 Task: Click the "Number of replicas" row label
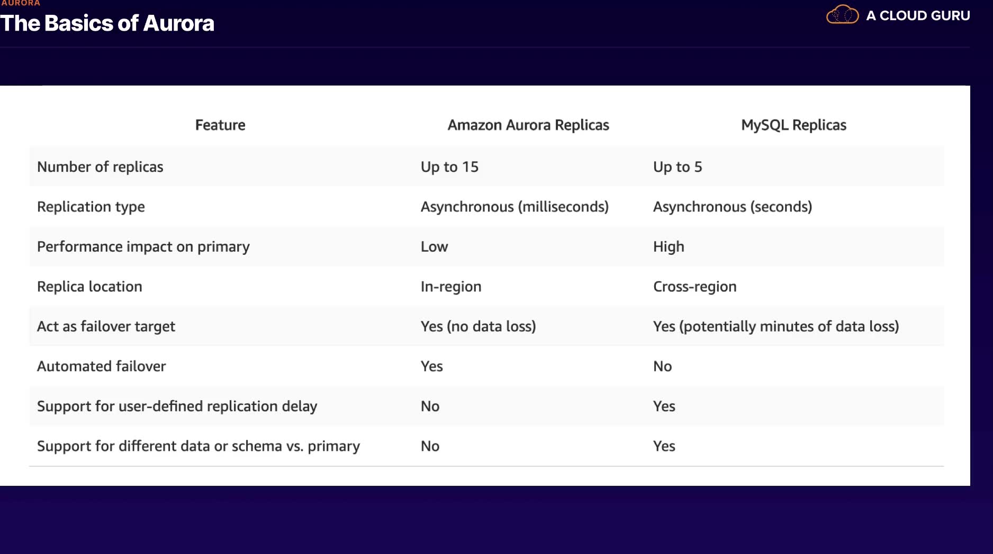coord(100,167)
